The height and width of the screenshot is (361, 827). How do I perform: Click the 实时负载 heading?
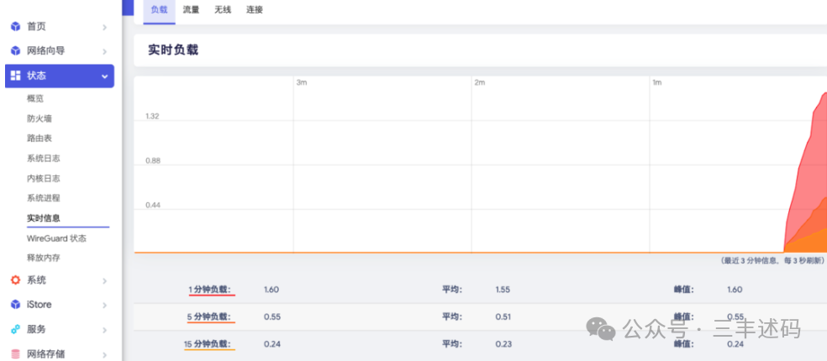(173, 50)
